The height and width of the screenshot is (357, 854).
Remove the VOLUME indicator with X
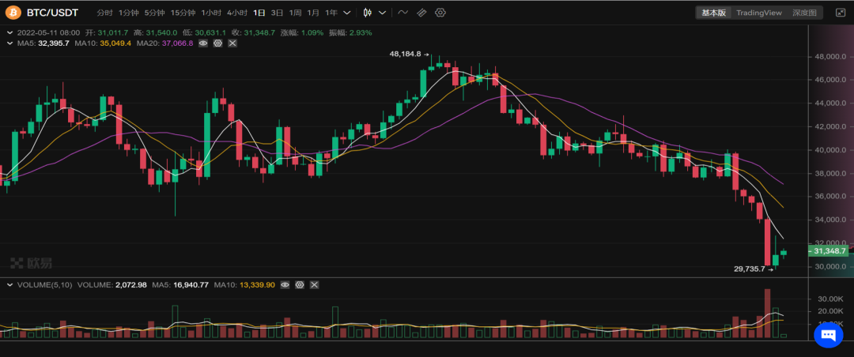(x=314, y=284)
